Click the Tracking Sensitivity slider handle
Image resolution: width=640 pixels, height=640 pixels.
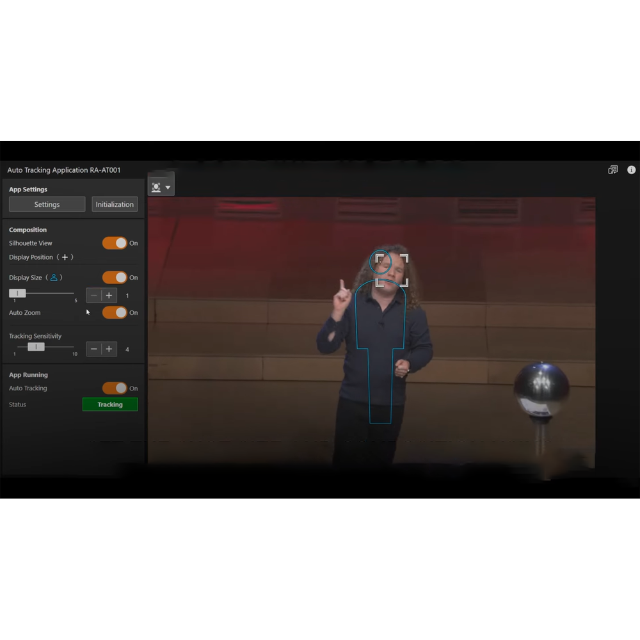pos(36,347)
